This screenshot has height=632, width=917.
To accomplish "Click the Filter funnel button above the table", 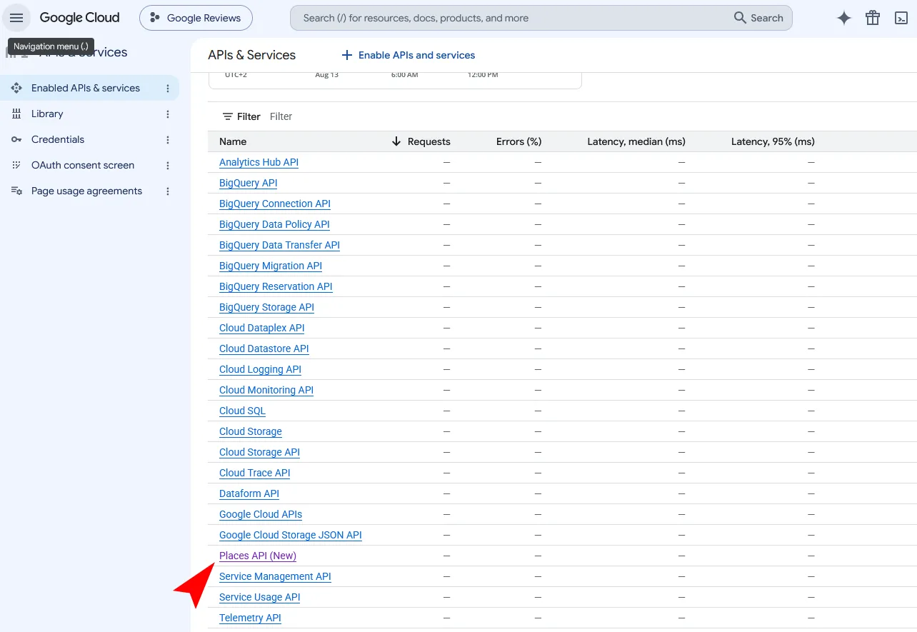I will click(x=241, y=116).
